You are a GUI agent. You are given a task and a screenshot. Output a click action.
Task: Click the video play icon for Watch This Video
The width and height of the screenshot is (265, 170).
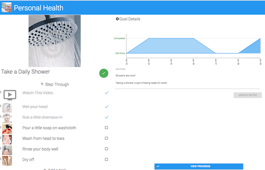[x=10, y=95]
